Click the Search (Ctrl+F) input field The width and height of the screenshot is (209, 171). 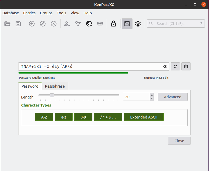click(x=176, y=24)
